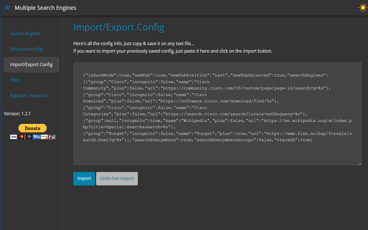Viewport: 368px width, 230px height.
Task: Toggle light mode with the sun icon
Action: point(363,7)
